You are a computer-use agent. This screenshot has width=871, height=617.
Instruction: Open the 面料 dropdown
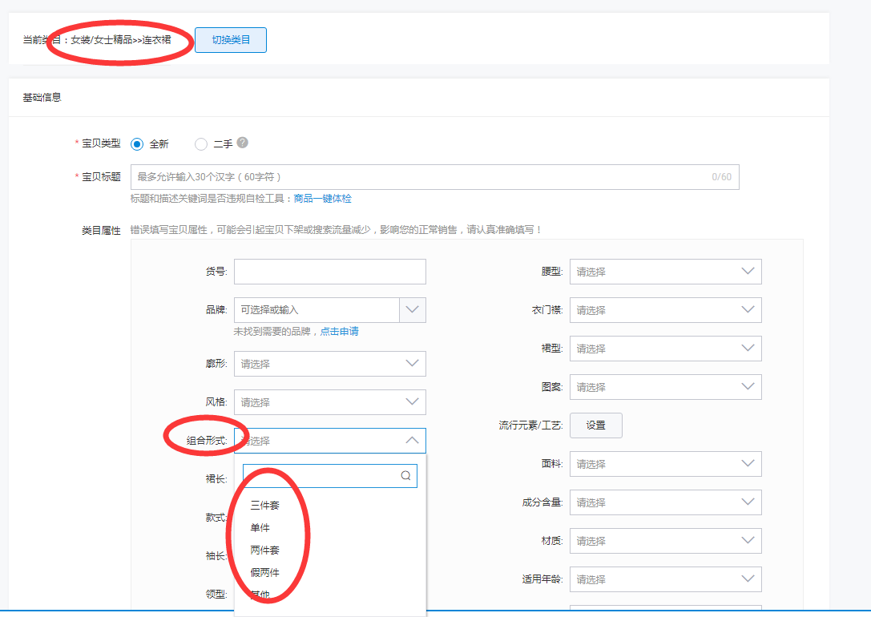(666, 464)
